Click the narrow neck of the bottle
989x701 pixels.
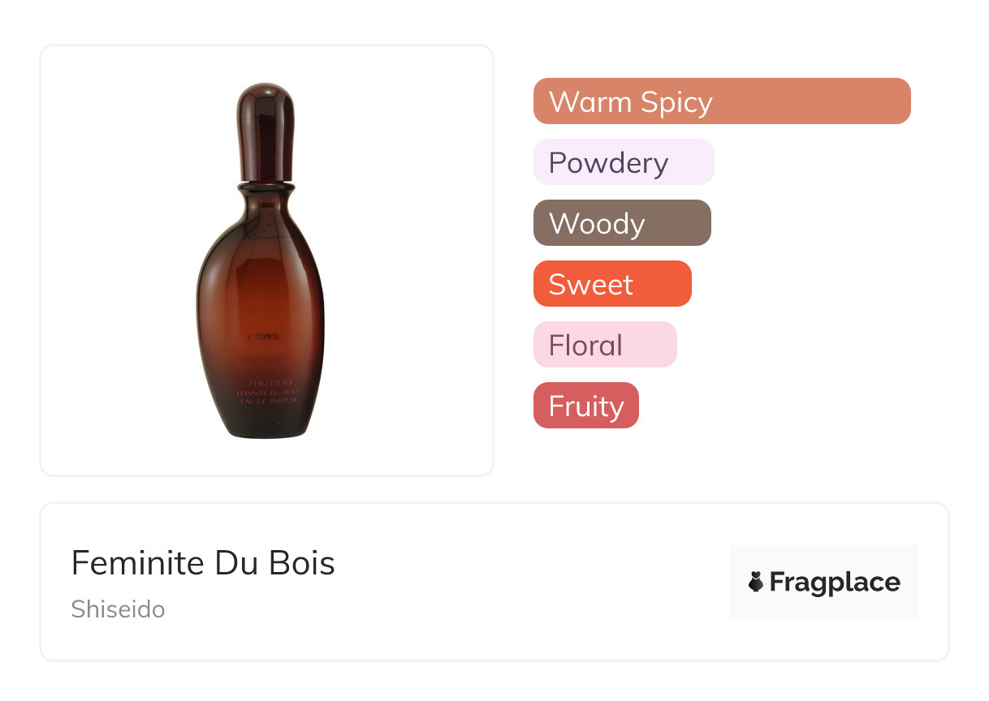(x=265, y=188)
